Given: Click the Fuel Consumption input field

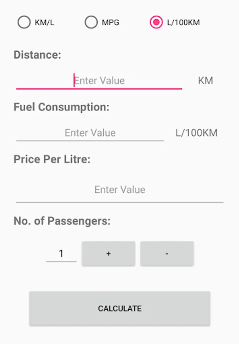Looking at the screenshot, I should (x=90, y=133).
